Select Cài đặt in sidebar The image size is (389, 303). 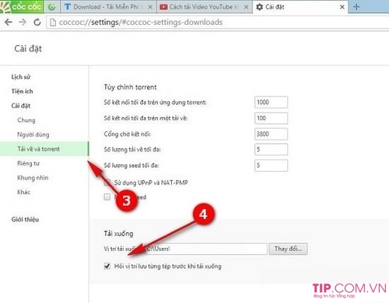point(21,106)
